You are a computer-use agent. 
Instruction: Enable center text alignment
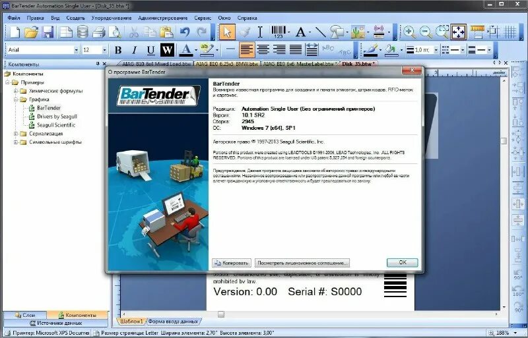tap(263, 50)
